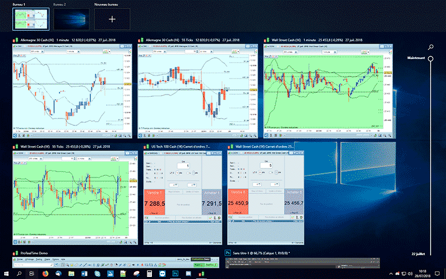This screenshot has height=279, width=446.
Task: Toggle checked S checkbox in Wall Street order book
Action: 254,173
